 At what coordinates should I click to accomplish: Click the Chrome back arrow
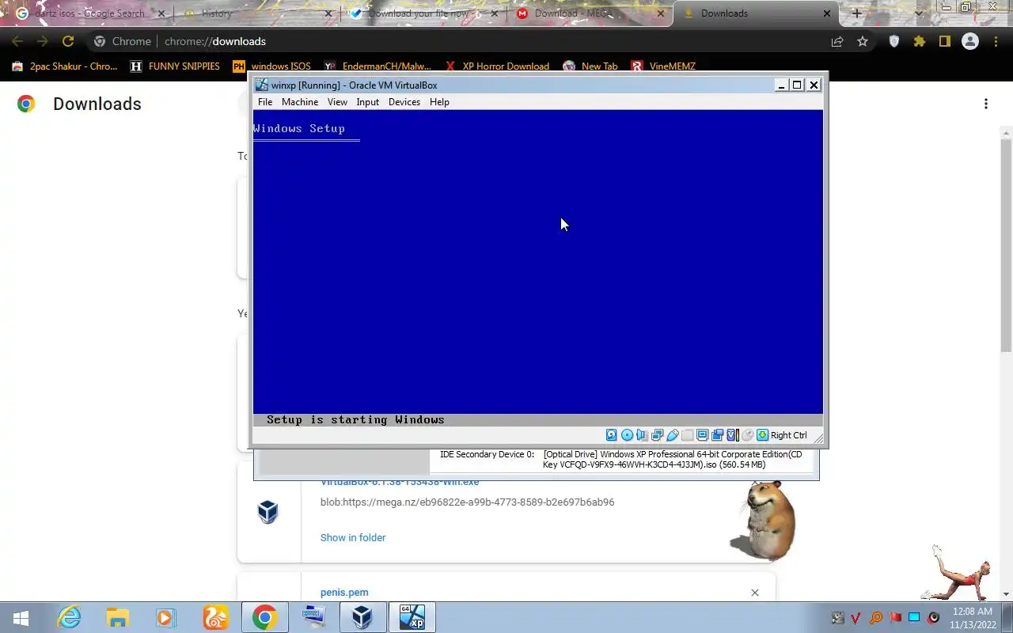click(17, 41)
